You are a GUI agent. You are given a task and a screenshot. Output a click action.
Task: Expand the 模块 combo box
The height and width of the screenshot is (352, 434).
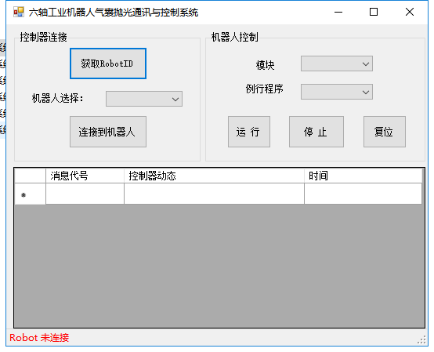[x=337, y=64]
